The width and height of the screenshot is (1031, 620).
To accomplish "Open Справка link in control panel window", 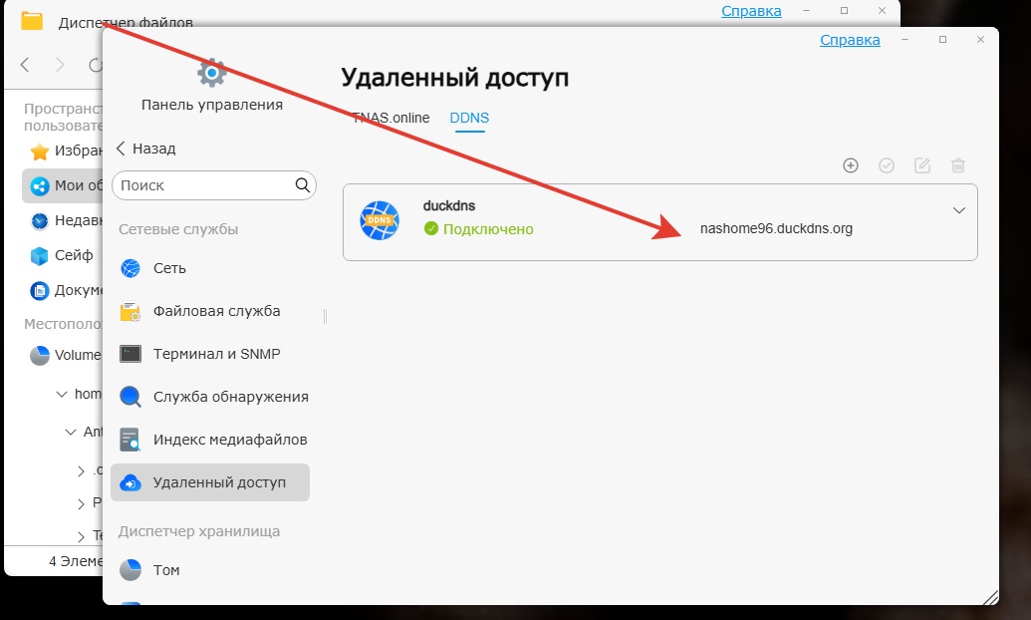I will pos(850,40).
